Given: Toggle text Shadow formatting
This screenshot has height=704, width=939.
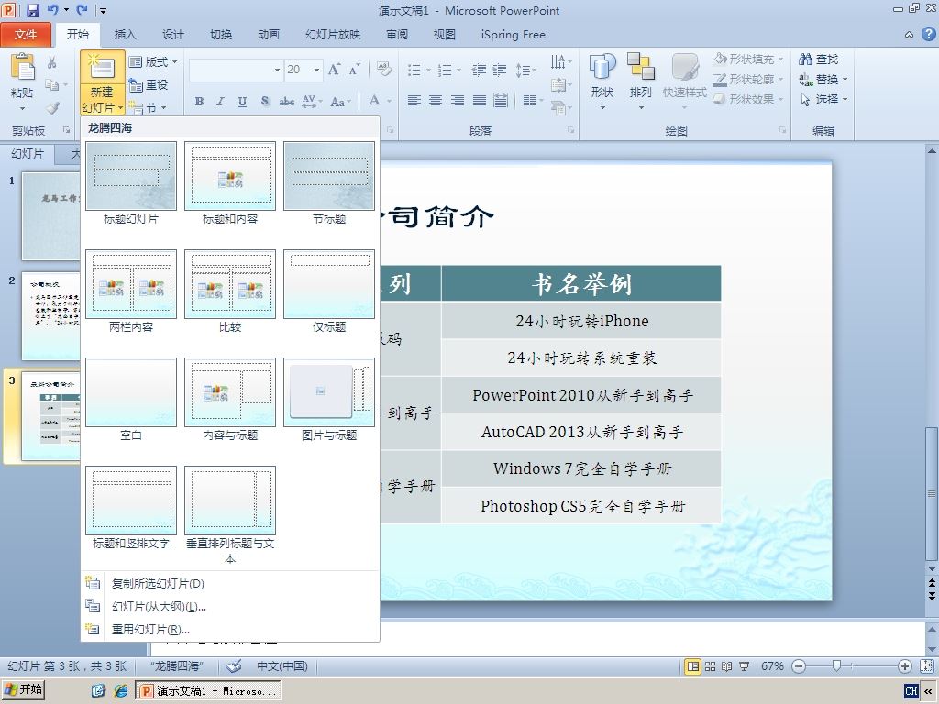Looking at the screenshot, I should (x=264, y=102).
